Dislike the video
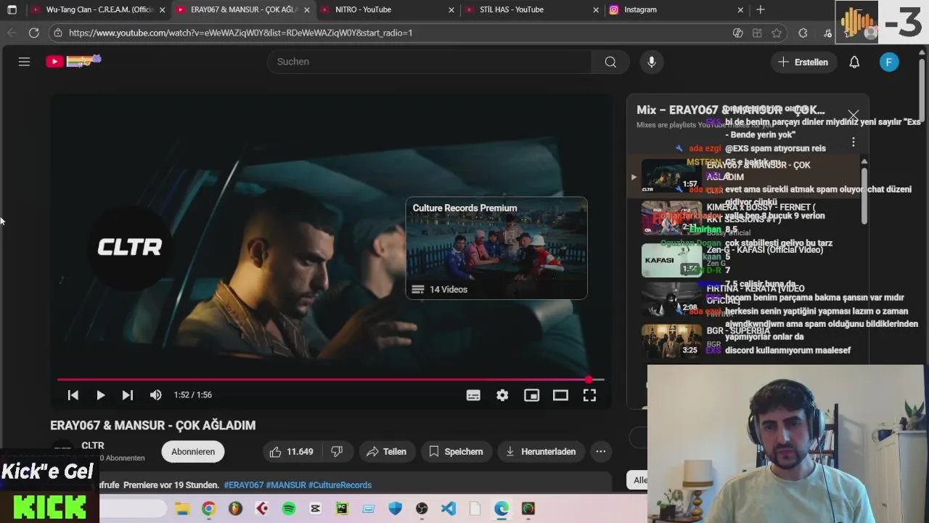This screenshot has width=929, height=523. pos(337,452)
